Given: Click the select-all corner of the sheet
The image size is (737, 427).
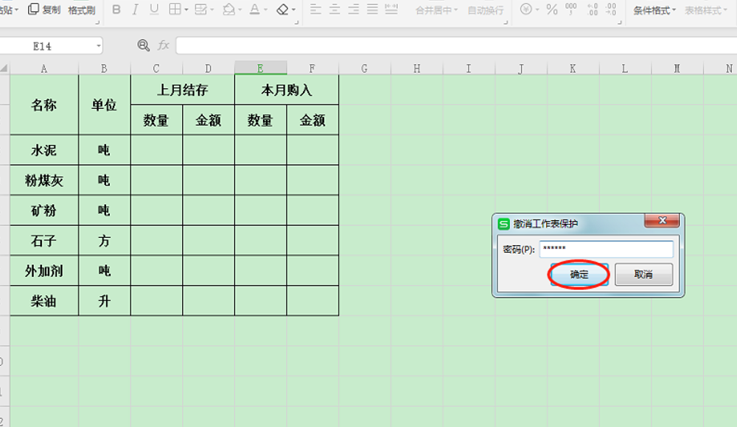Looking at the screenshot, I should pos(4,68).
